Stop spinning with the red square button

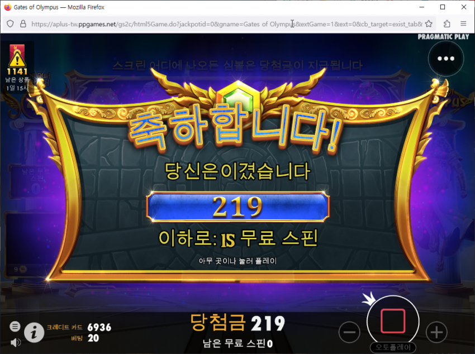coord(393,321)
